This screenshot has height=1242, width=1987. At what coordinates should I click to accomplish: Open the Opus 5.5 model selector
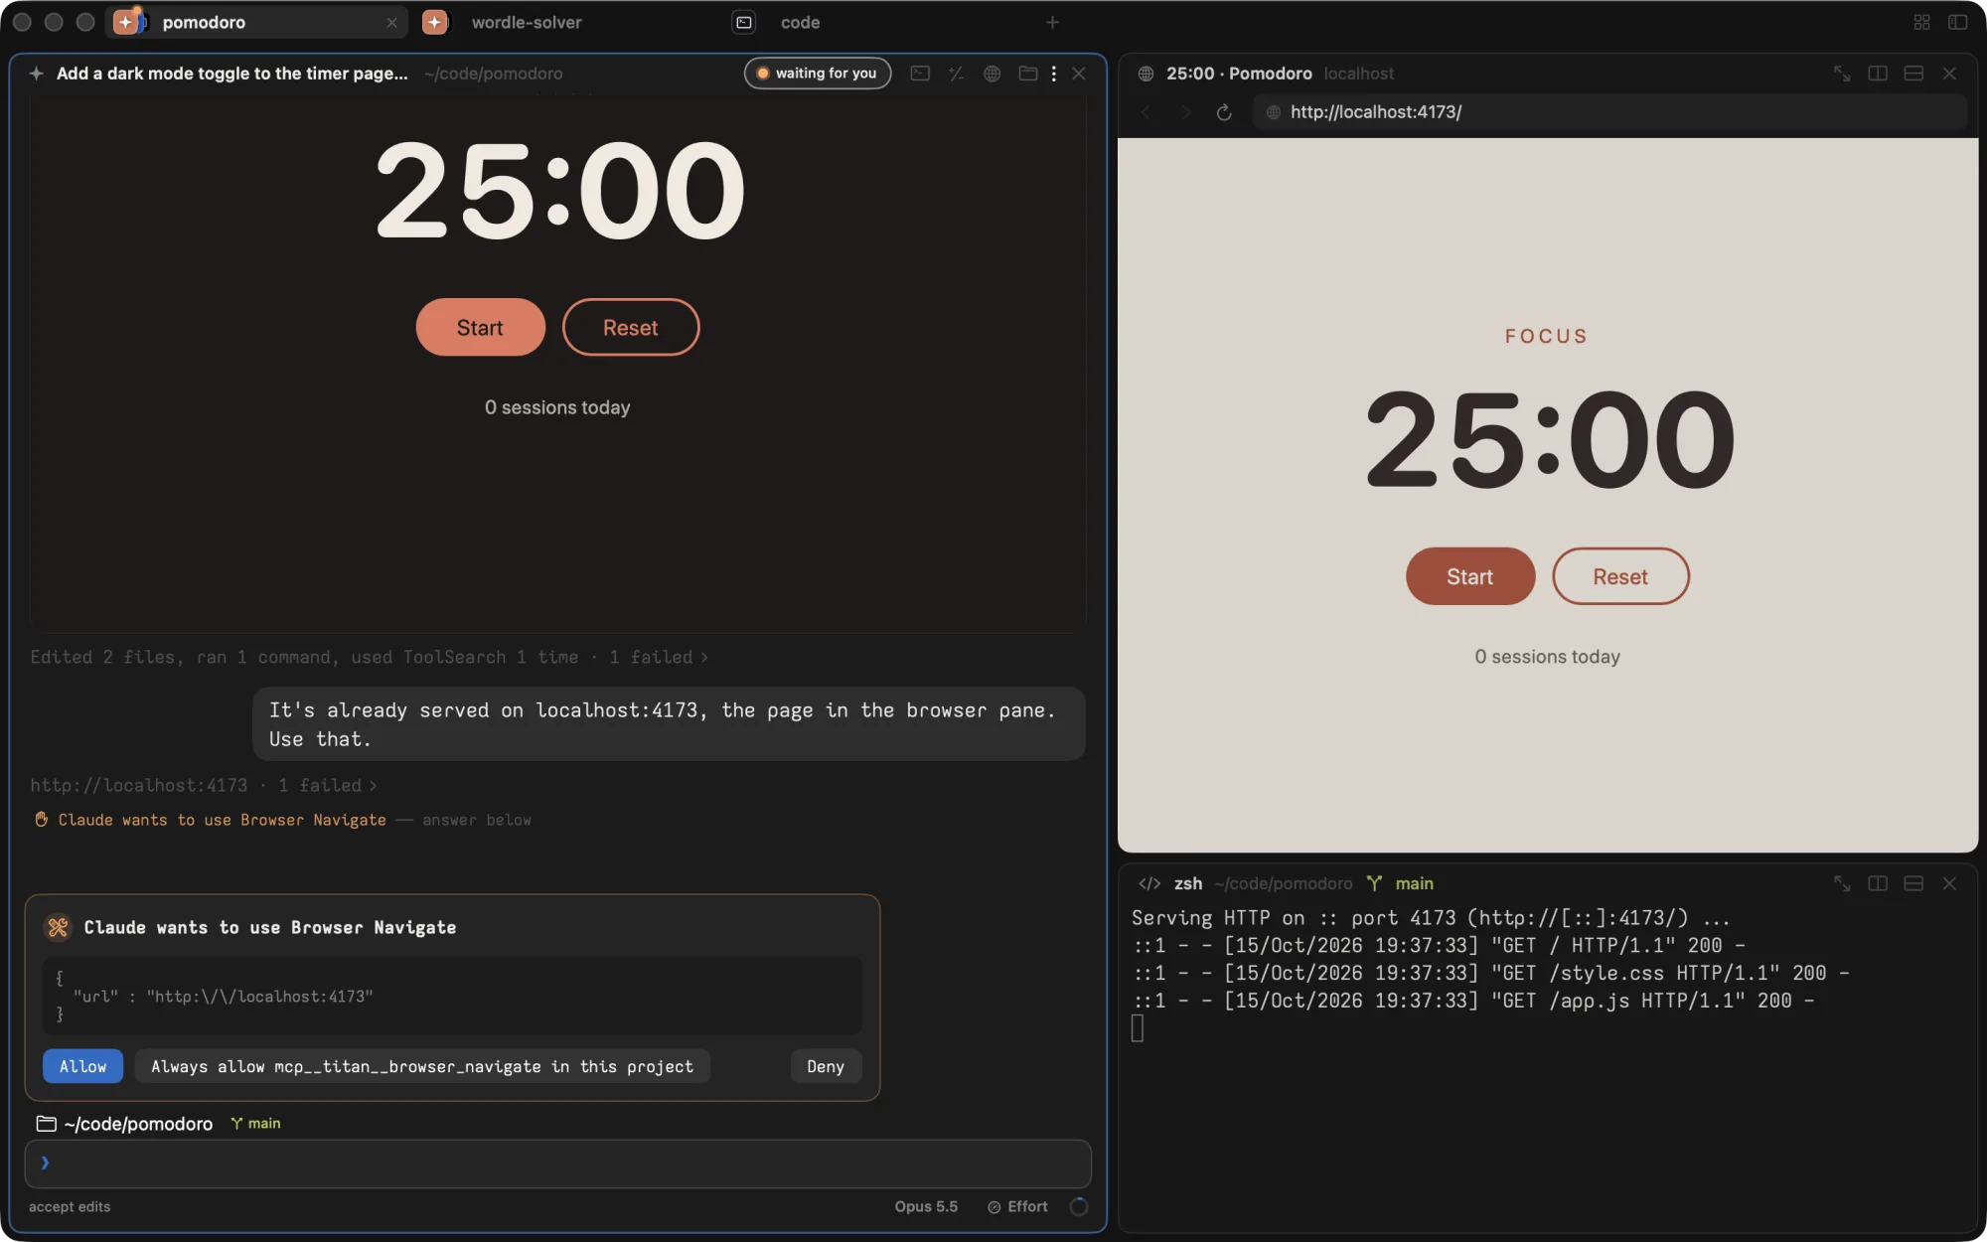click(x=926, y=1206)
